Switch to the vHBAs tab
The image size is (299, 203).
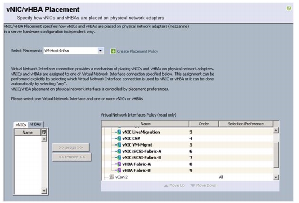tap(35, 124)
